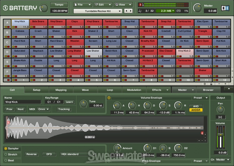Click the voices note icon
Viewport: 234px width, 166px height.
click(140, 11)
